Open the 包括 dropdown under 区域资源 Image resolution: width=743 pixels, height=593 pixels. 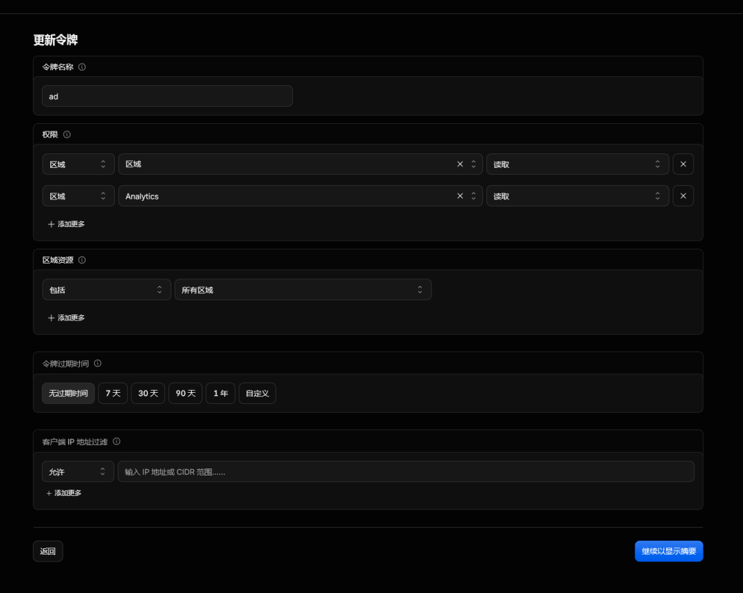[107, 290]
